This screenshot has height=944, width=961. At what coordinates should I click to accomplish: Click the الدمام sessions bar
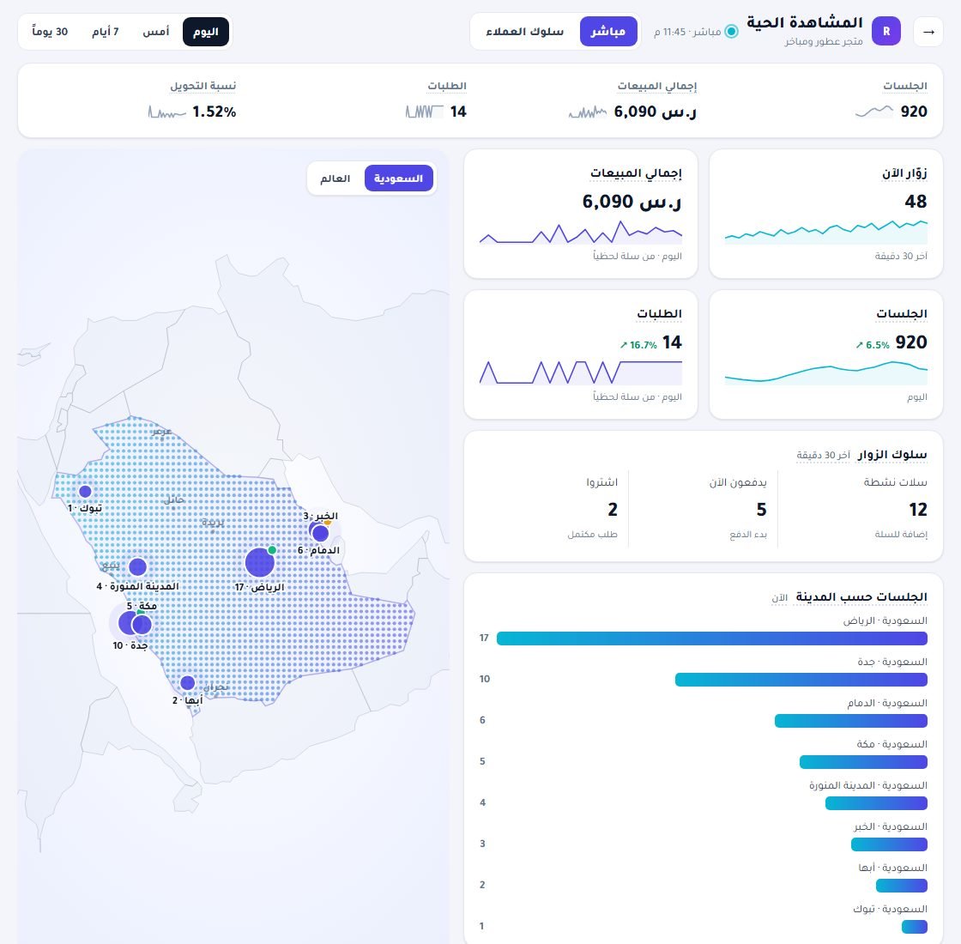click(x=850, y=721)
